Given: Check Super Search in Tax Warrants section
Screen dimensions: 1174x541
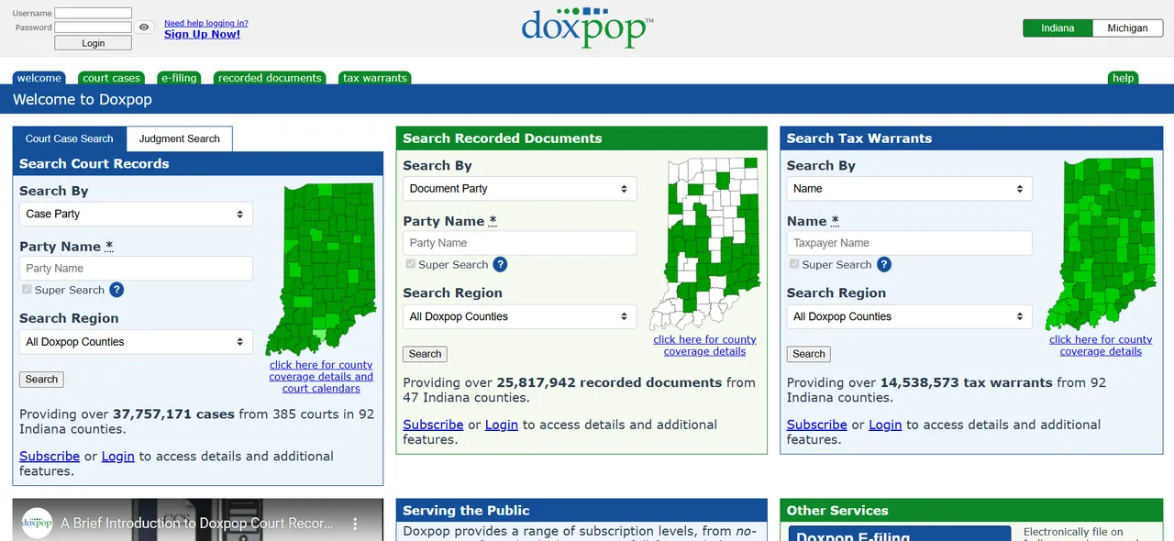Looking at the screenshot, I should tap(793, 263).
